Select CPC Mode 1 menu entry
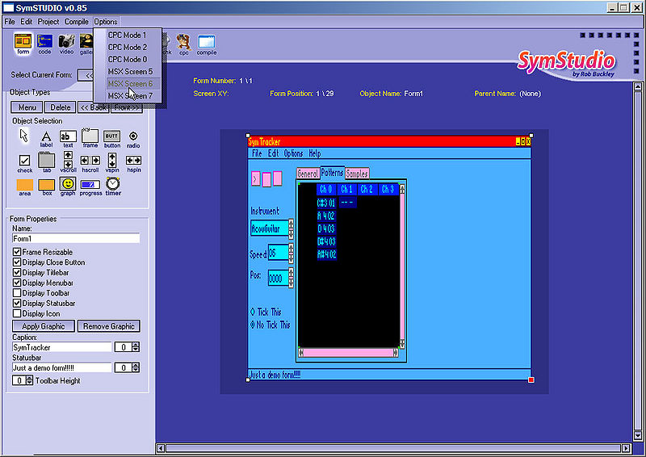The height and width of the screenshot is (457, 646). pos(128,36)
